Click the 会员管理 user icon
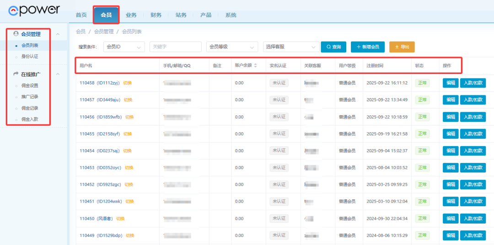Viewport: 494px width, 245px height. 16,34
